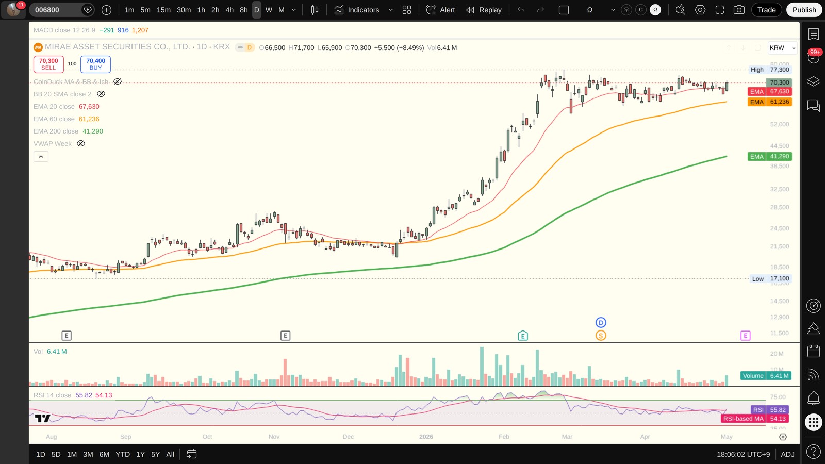Screen dimensions: 825x464
Task: Open the KRW currency dropdown
Action: tap(782, 48)
